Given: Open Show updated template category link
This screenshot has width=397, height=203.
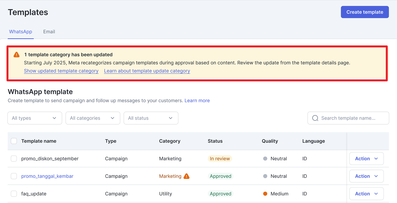Looking at the screenshot, I should [x=61, y=71].
